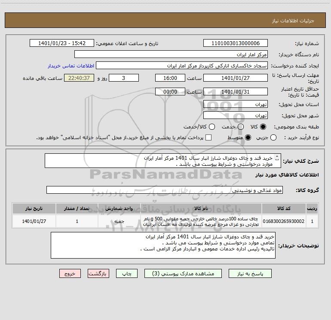Open the اطلاعات تماس خریدار link
This screenshot has width=331, height=320.
point(71,66)
